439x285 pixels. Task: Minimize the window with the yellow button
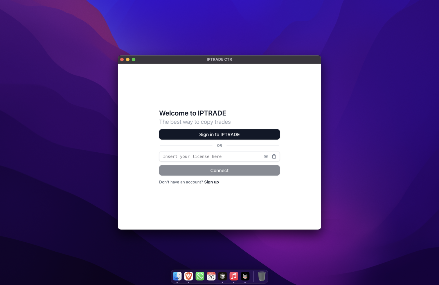128,59
